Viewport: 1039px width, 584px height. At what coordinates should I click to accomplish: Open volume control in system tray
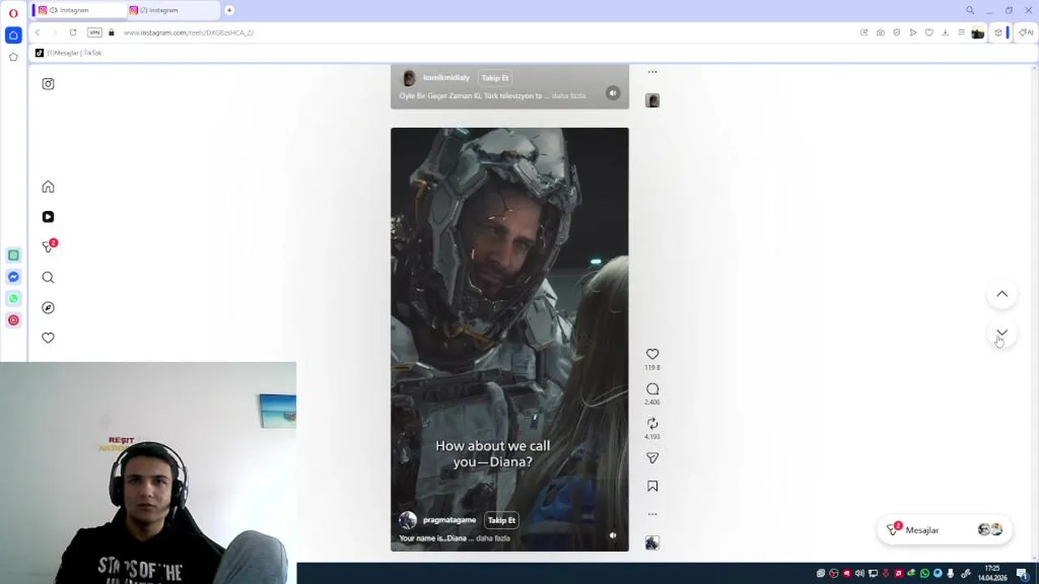click(860, 573)
